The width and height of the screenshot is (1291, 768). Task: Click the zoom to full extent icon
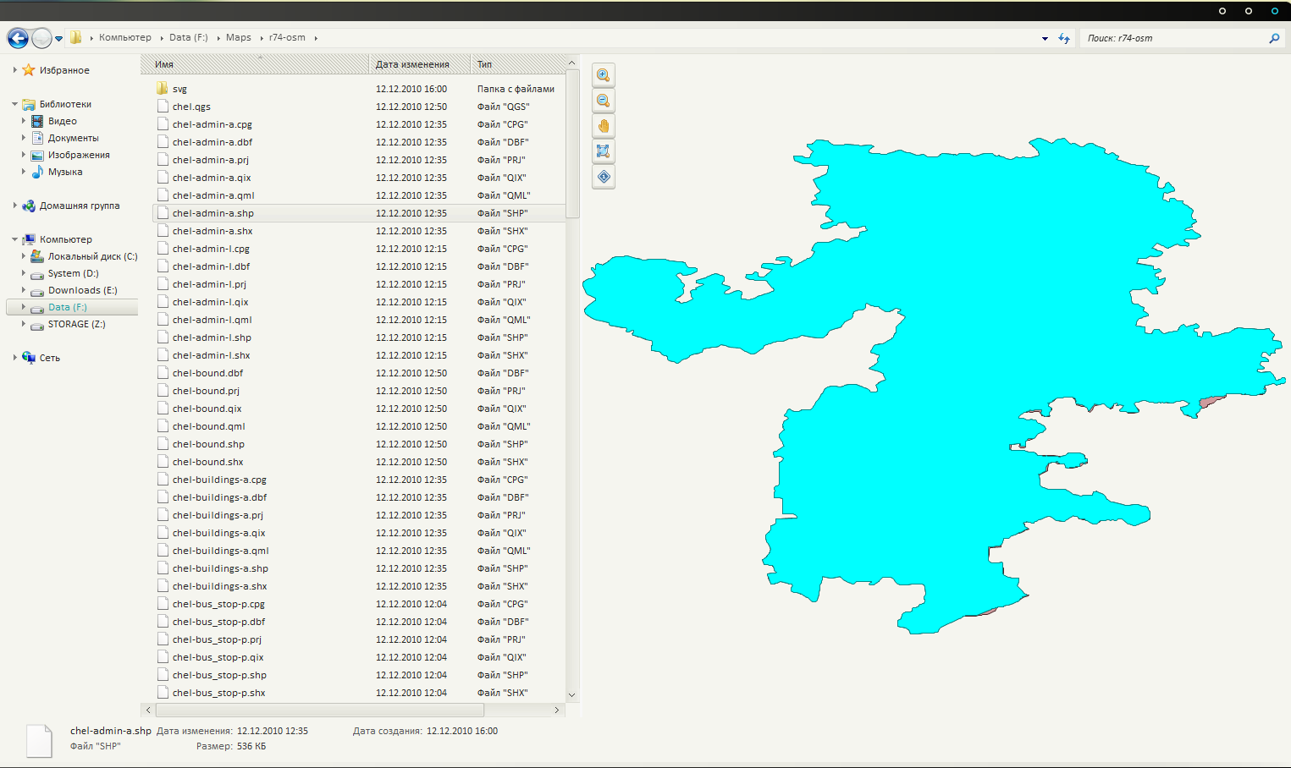pos(603,151)
